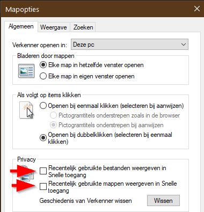This screenshot has height=212, width=204.
Task: Close the Mapopties dialog window
Action: click(197, 9)
